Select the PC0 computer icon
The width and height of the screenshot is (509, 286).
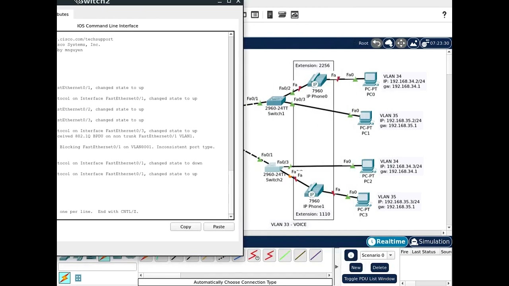pyautogui.click(x=371, y=79)
